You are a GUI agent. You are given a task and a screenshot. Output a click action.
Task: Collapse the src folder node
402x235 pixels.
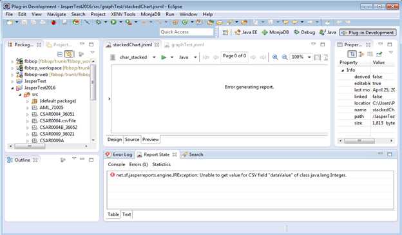(20, 95)
